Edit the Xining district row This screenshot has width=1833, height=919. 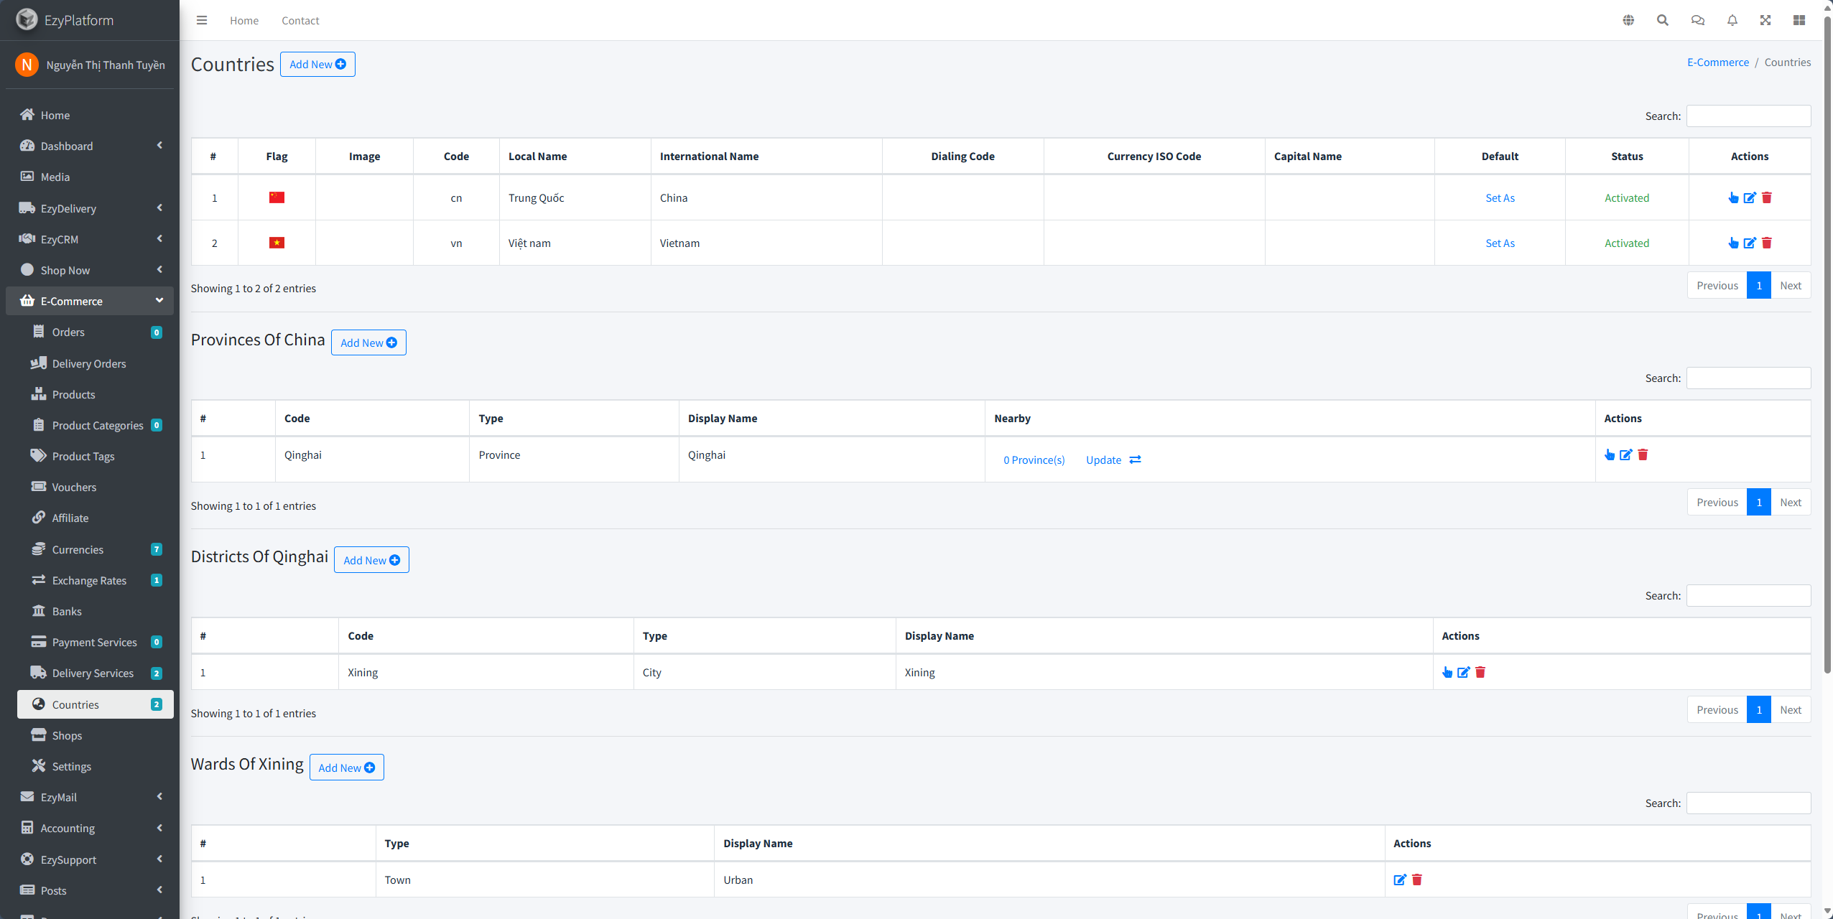(1463, 672)
